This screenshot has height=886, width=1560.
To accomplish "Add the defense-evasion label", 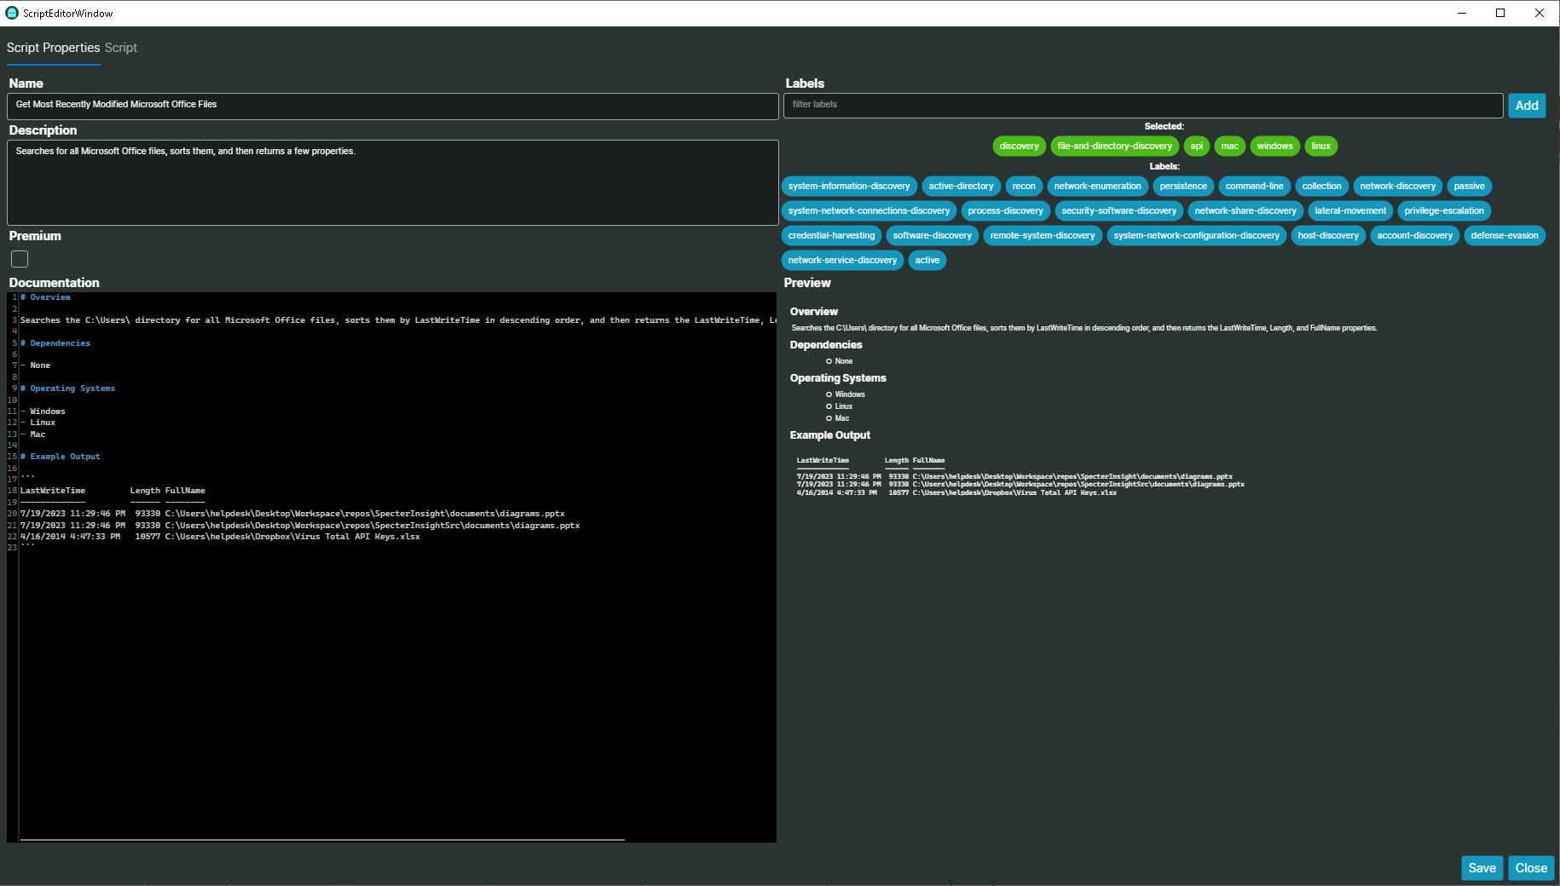I will pos(1504,235).
